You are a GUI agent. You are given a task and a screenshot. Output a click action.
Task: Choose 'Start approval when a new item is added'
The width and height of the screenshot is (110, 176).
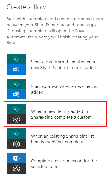click(55, 89)
